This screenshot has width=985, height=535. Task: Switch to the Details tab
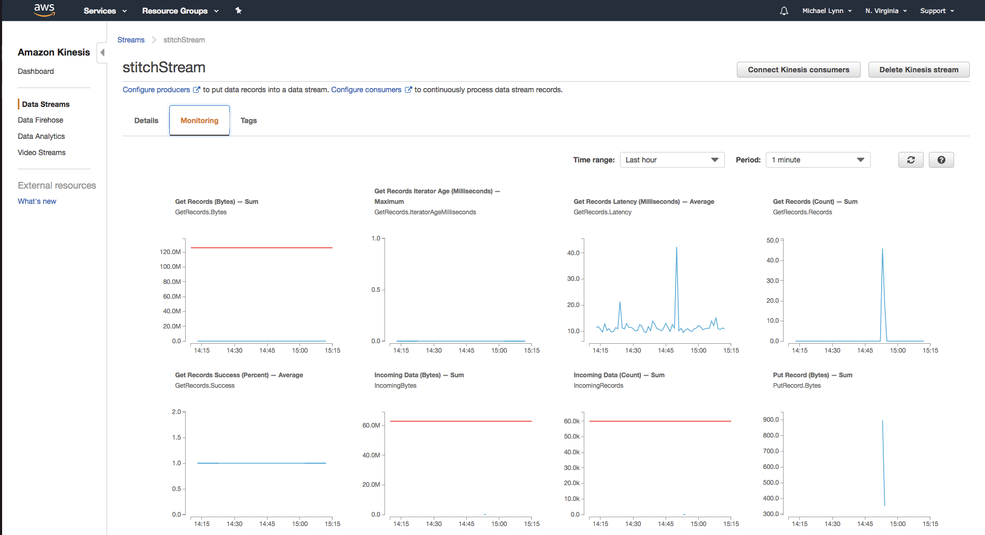[x=146, y=121]
